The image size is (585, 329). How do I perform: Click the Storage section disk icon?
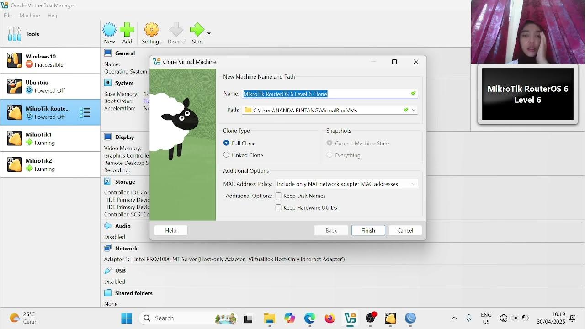click(x=108, y=181)
